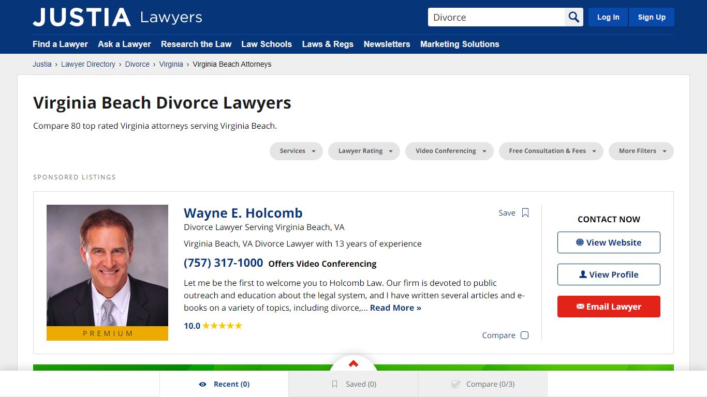Go to the Virginia breadcrumb link
Image resolution: width=707 pixels, height=397 pixels.
171,64
